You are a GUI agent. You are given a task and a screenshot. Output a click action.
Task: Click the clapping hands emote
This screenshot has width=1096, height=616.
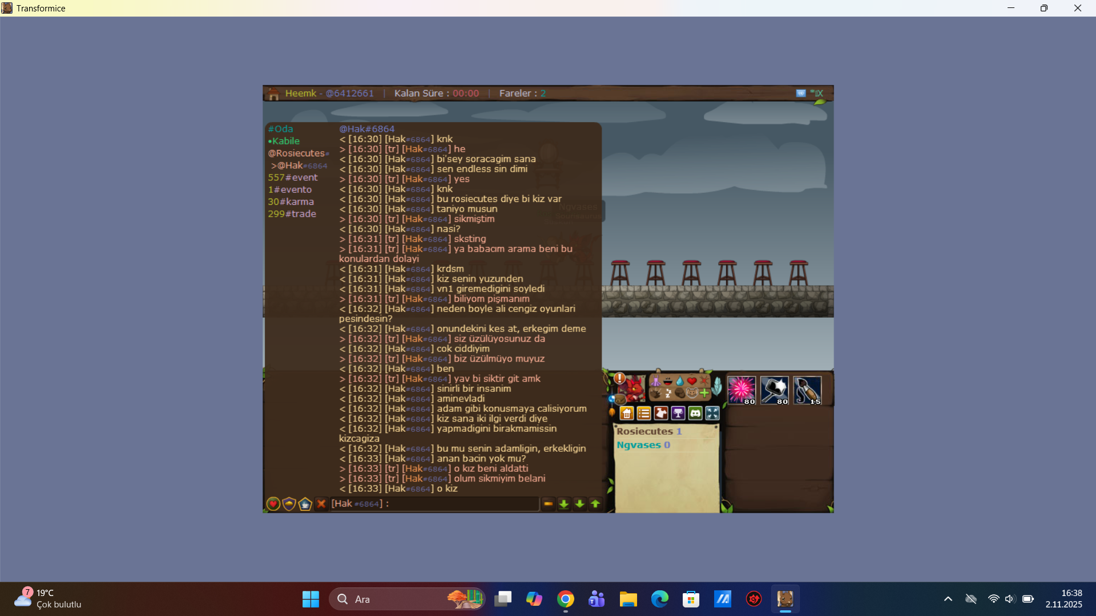pyautogui.click(x=656, y=393)
